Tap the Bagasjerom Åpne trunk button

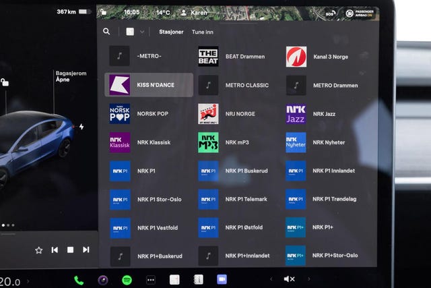click(71, 76)
